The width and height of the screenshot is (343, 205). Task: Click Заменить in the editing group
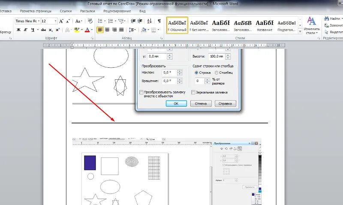(334, 25)
